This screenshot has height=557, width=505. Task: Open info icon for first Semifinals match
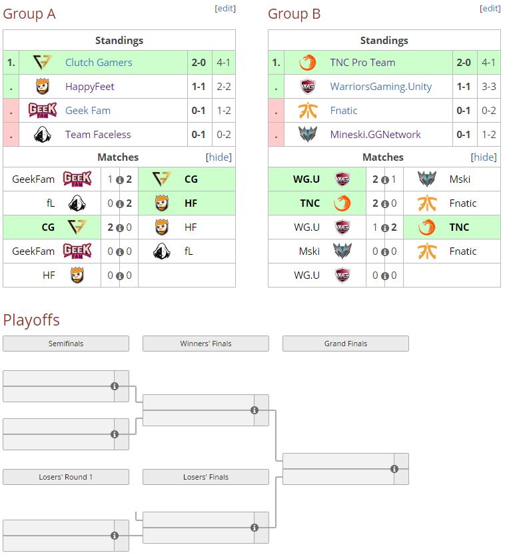115,386
